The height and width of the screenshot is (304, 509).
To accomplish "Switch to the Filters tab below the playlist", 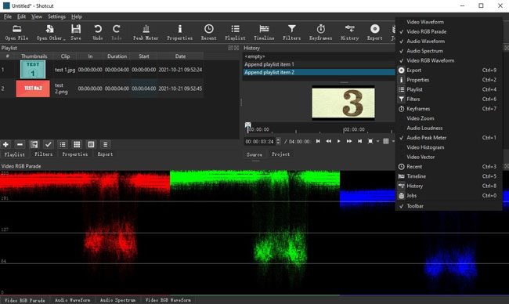I will click(44, 154).
